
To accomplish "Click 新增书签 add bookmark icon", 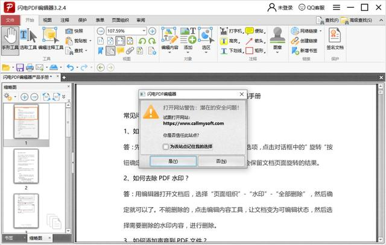I will [304, 51].
